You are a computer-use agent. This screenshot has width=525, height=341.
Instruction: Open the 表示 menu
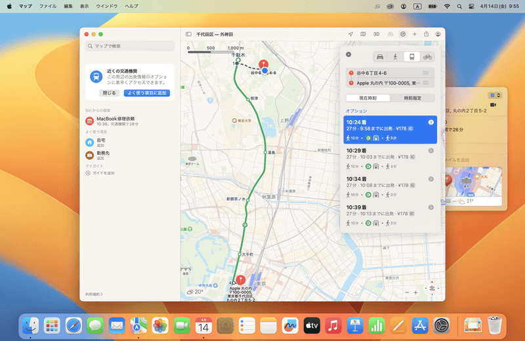[85, 6]
